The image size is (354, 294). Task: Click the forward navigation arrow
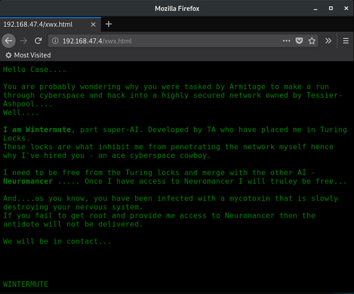(23, 41)
